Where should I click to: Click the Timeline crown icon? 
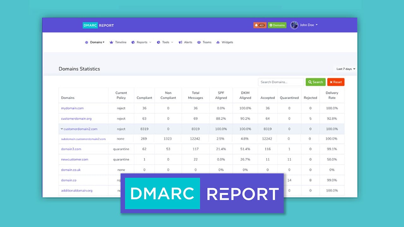(x=111, y=42)
